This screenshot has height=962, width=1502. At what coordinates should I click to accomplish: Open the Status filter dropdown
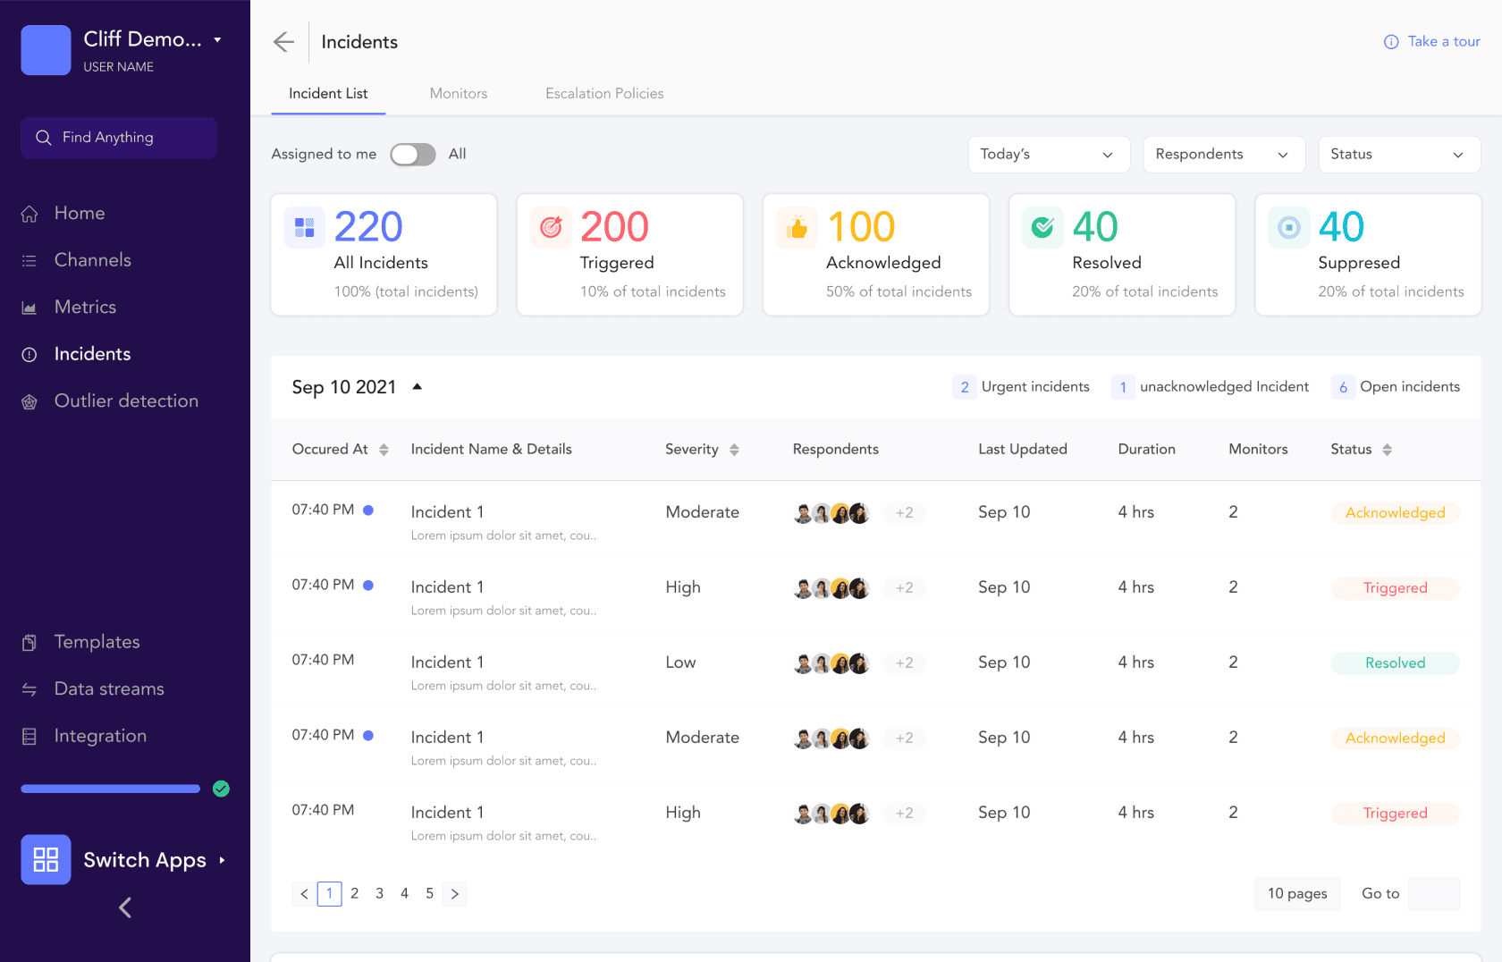[1399, 155]
